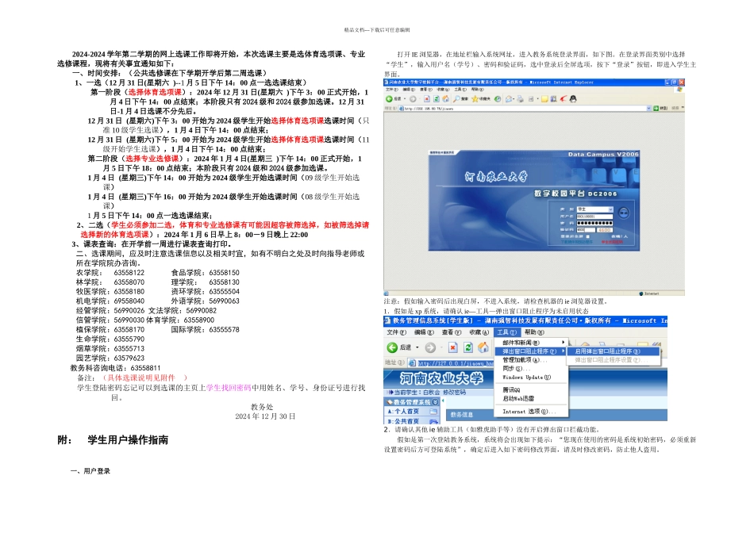This screenshot has width=754, height=533.
Task: Tick the full-screen-after-login checkbox
Action: (x=587, y=236)
